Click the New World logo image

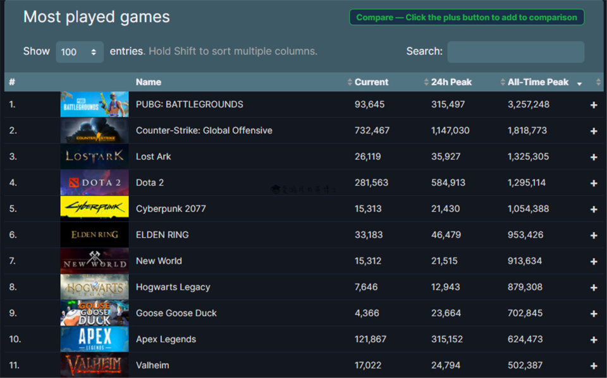[94, 261]
